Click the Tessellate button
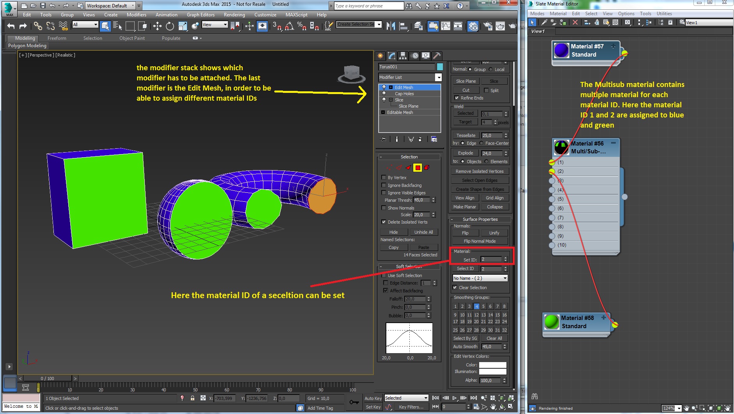This screenshot has width=734, height=414. 466,135
